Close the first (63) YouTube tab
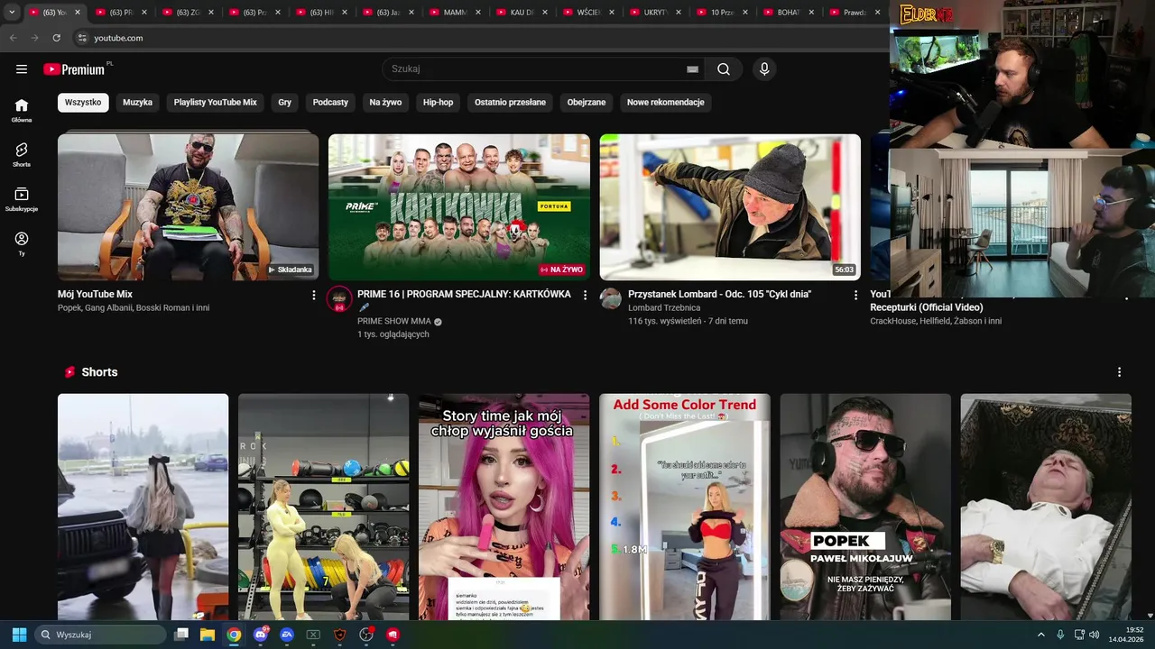 pyautogui.click(x=78, y=13)
